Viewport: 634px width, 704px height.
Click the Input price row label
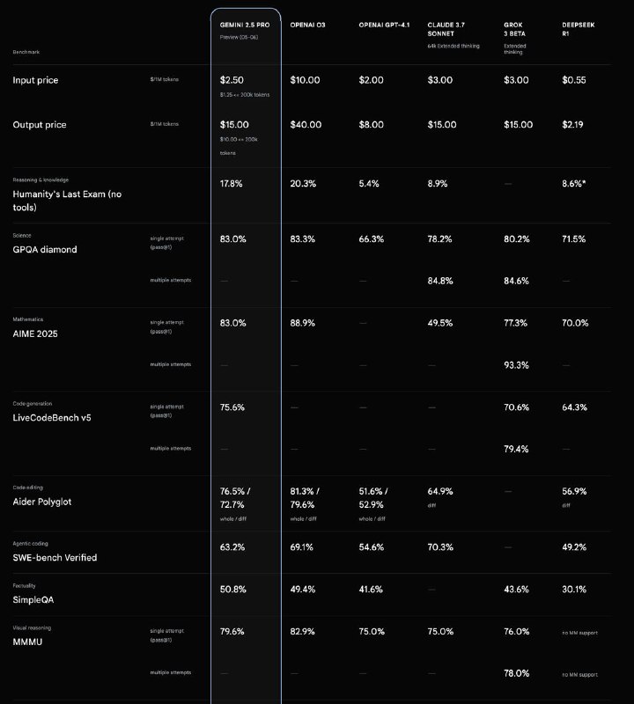tap(35, 80)
